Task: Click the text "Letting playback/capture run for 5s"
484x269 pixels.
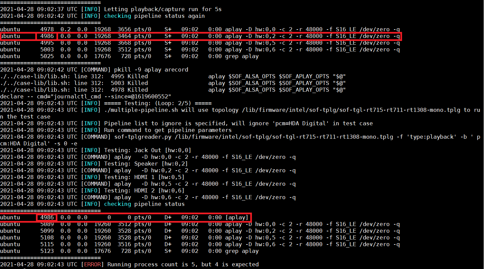Action: click(x=163, y=9)
